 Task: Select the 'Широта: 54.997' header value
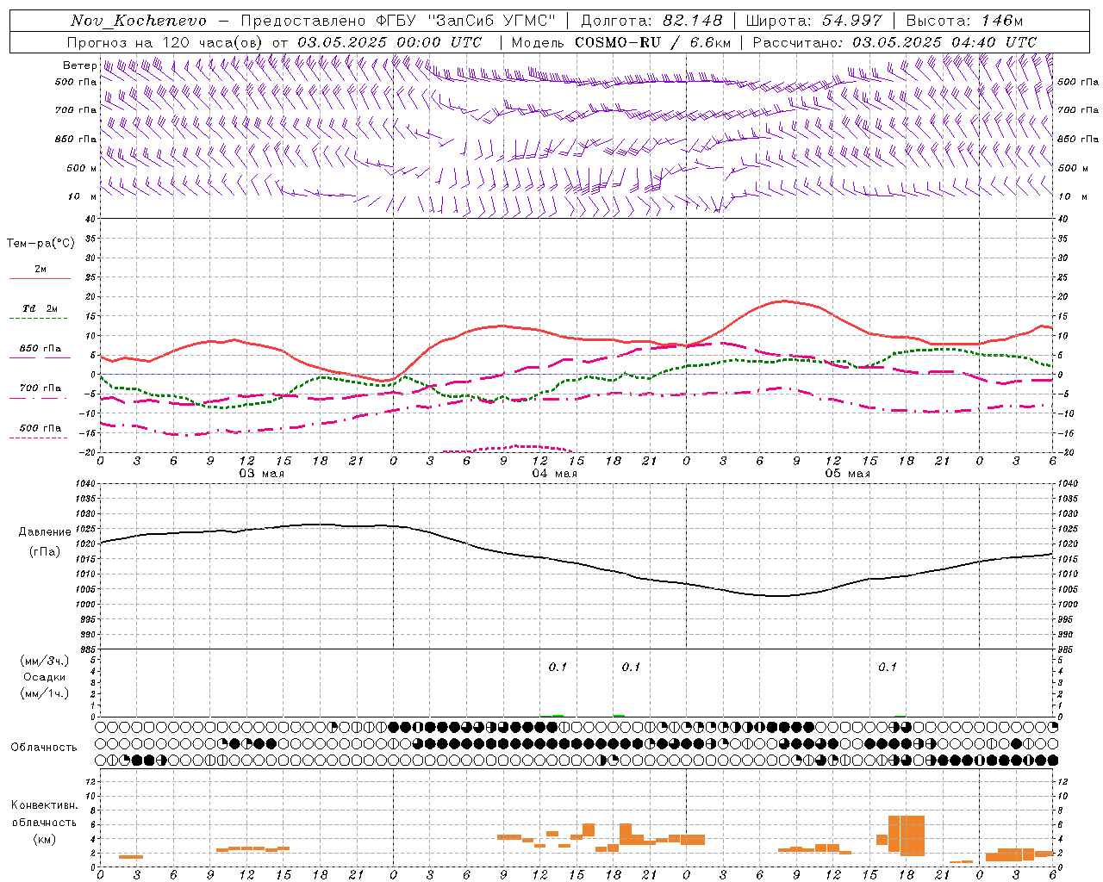(814, 21)
